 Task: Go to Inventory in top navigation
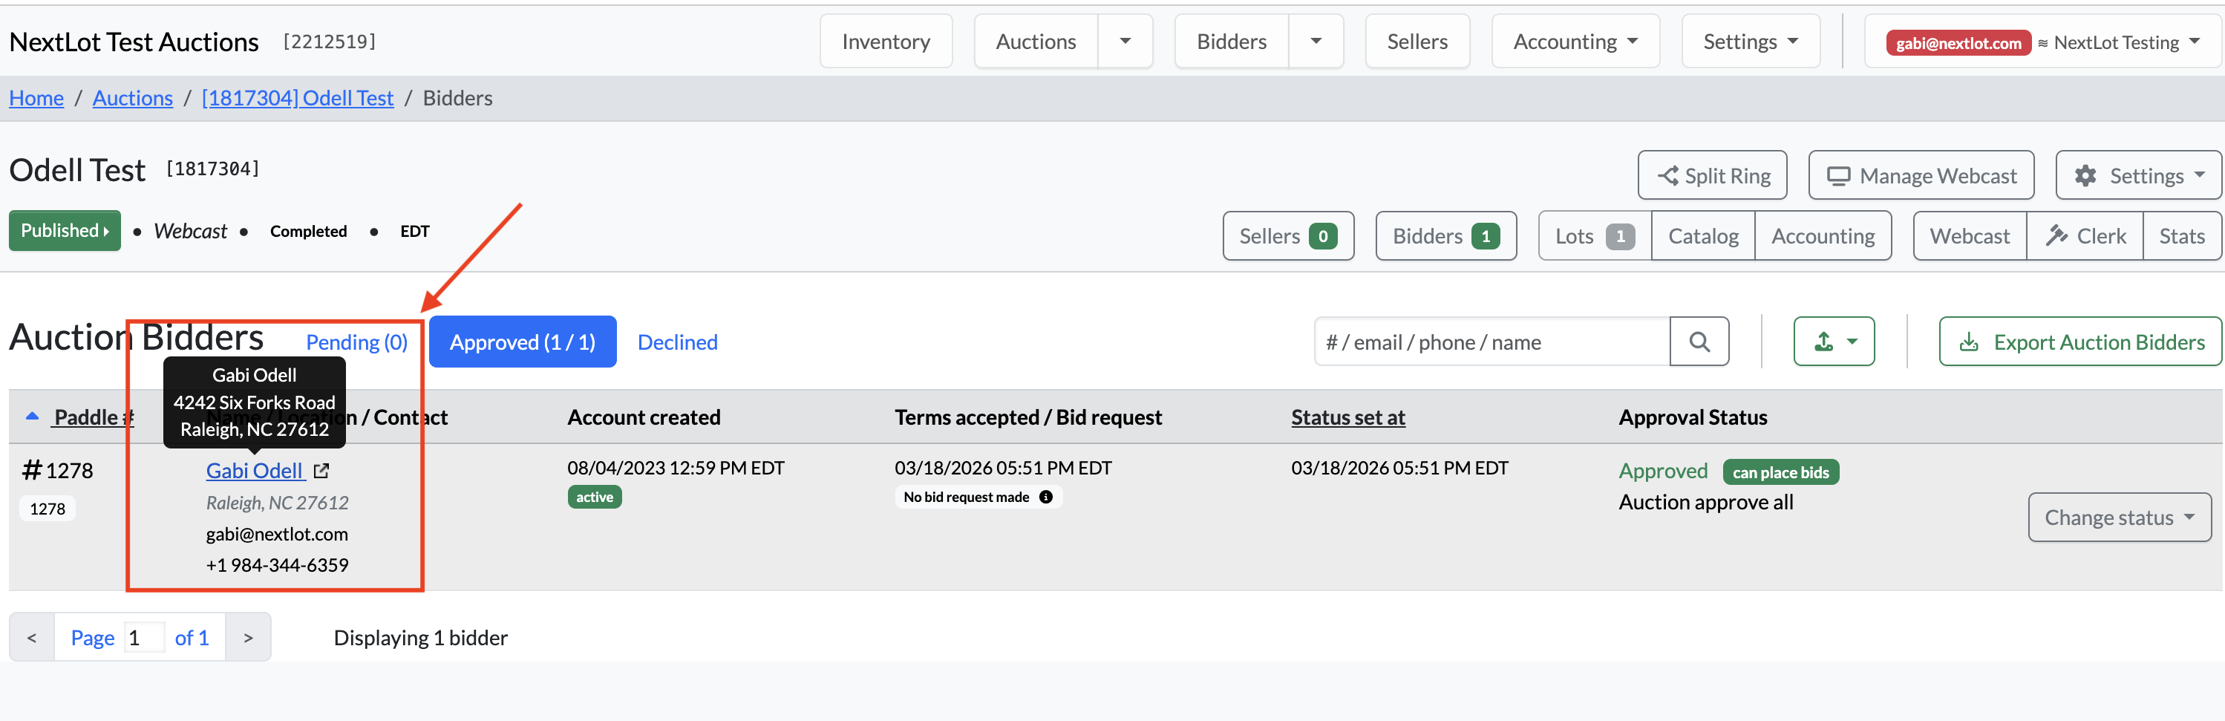[x=886, y=42]
